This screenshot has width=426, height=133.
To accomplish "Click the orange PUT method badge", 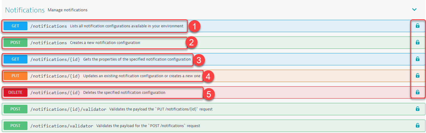I will 16,76.
